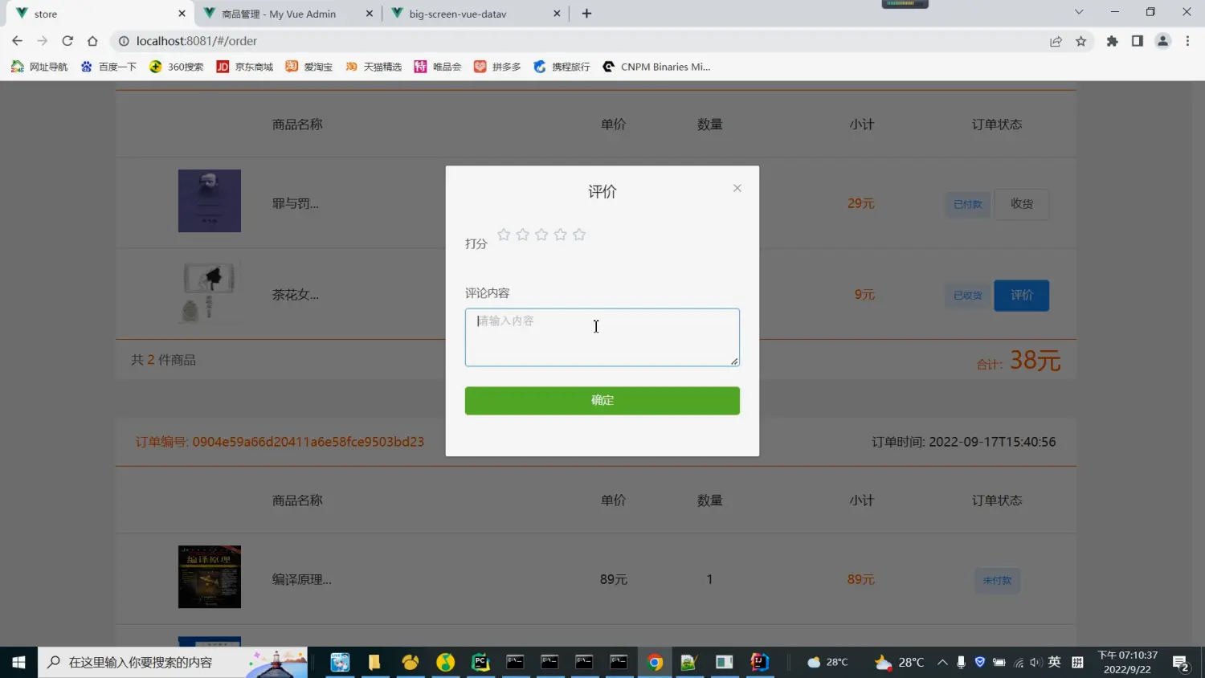Expand the tab search dropdown arrow
Image resolution: width=1205 pixels, height=678 pixels.
1079,12
